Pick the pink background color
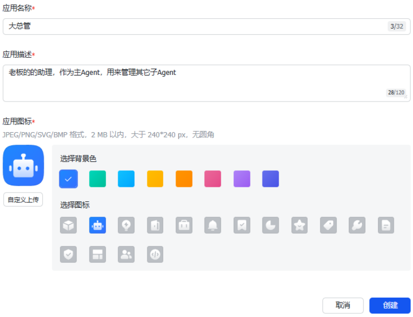The width and height of the screenshot is (413, 317). [212, 179]
